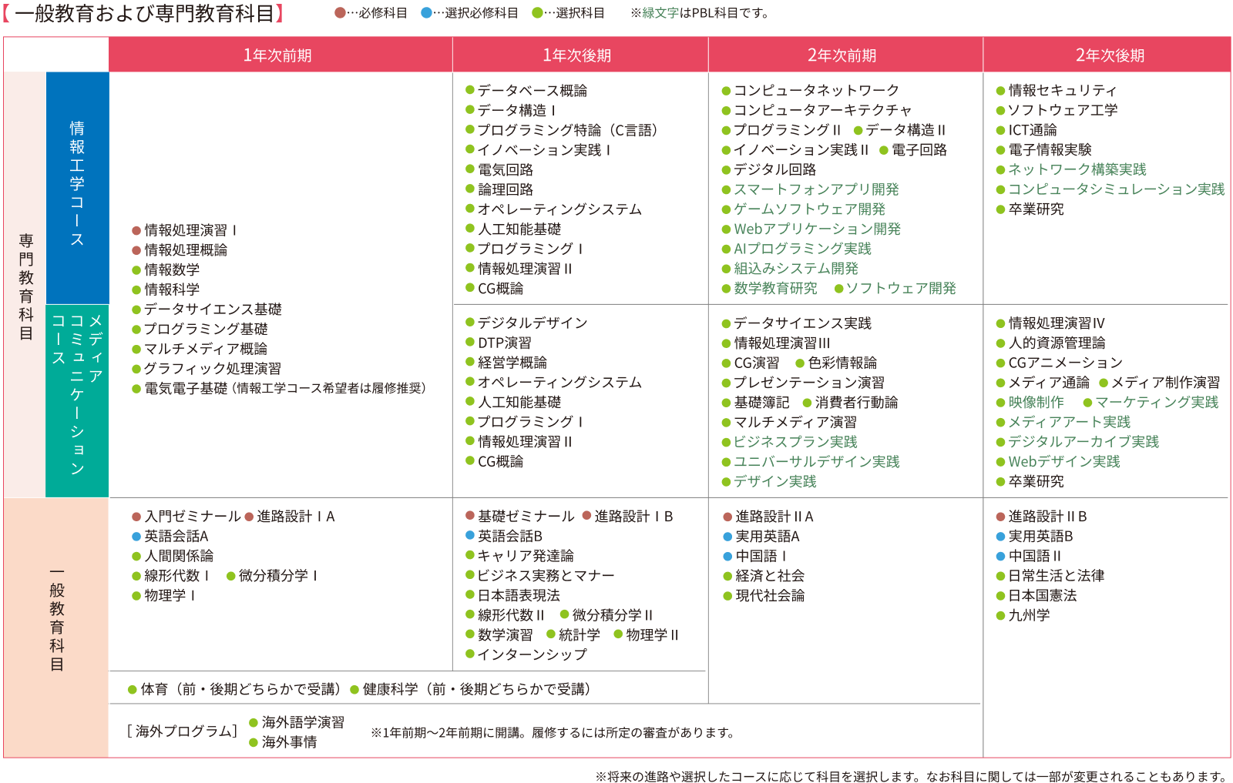Click the 選択科目 legend entry
Screen dimensions: 1233x783
tap(568, 13)
